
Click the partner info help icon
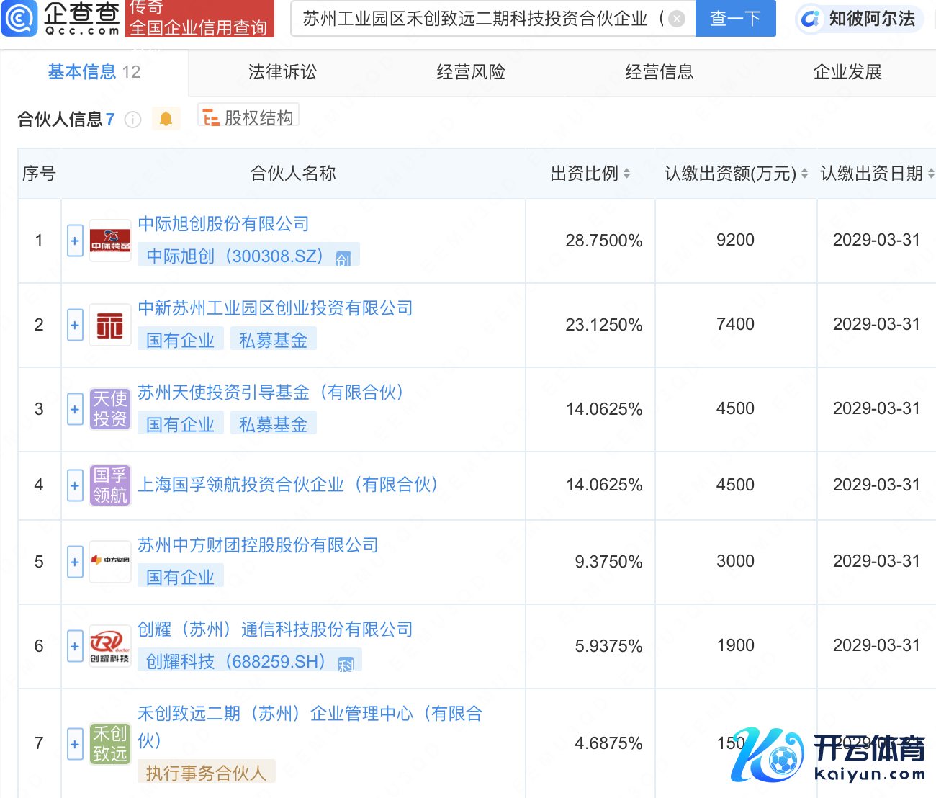point(132,120)
